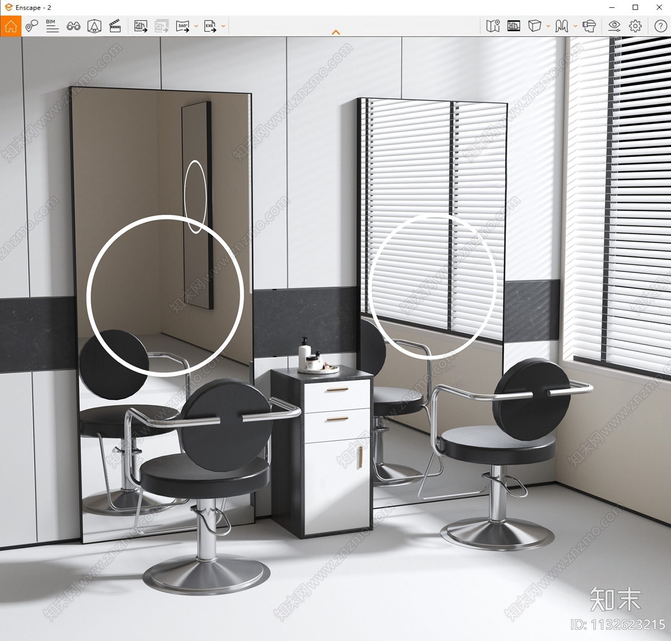Expand the cube rendering style dropdown
The height and width of the screenshot is (641, 671).
548,26
